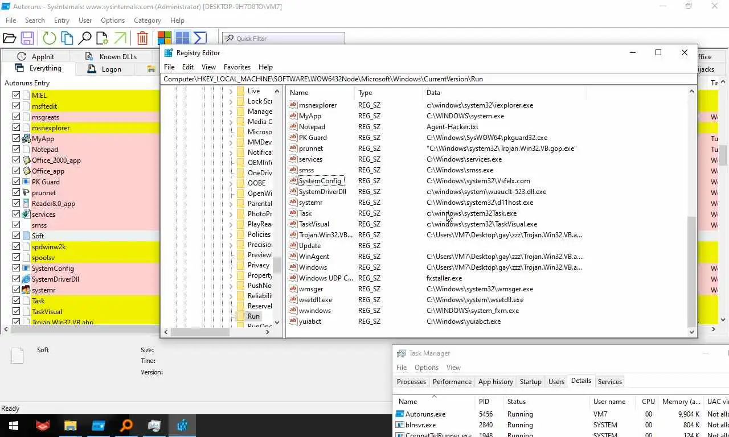Click the registry tree horizontal scrollbar thumb
The image size is (729, 437).
(200, 332)
